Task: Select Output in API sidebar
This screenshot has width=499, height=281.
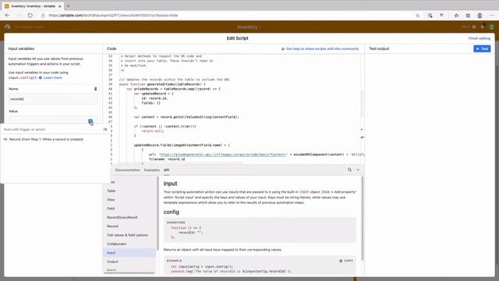Action: coord(112,261)
